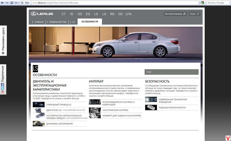Open the Рассказать другу side tab
Viewport: 231px width, 141px height.
point(3,41)
